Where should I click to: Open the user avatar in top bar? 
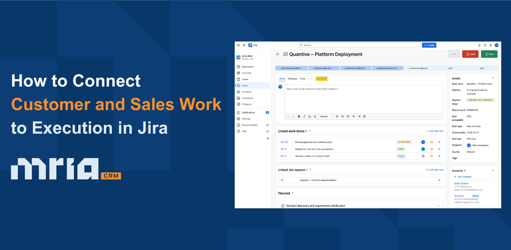pyautogui.click(x=496, y=46)
